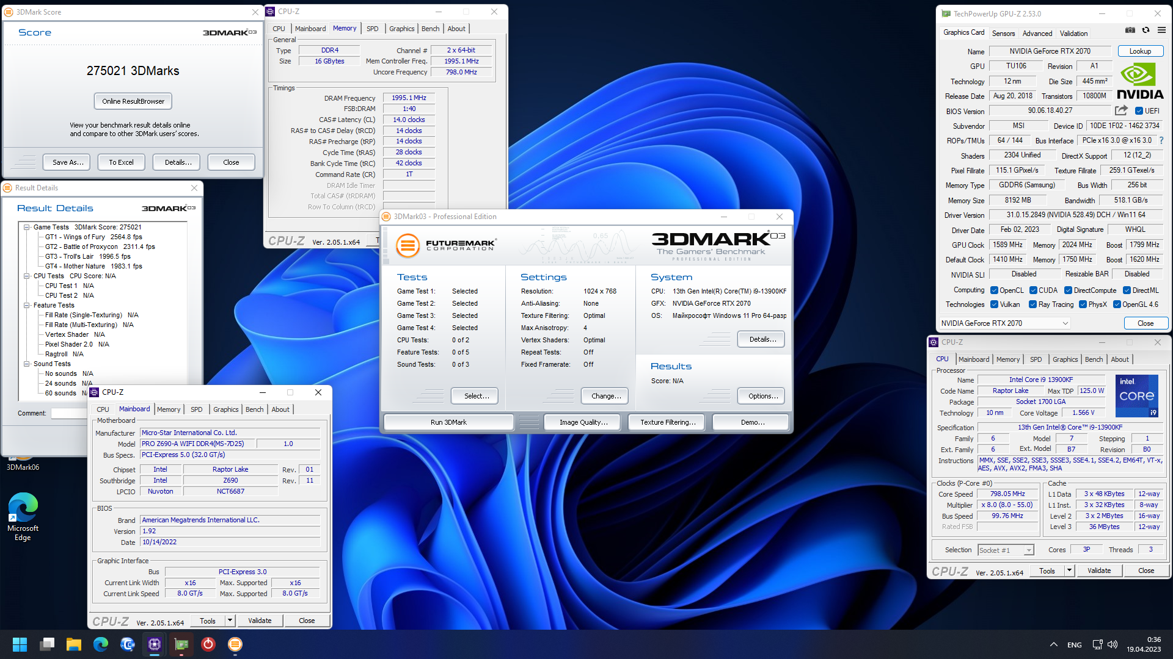The width and height of the screenshot is (1173, 659).
Task: Toggle the UEFI checkbox in GPU-Z
Action: [1139, 111]
